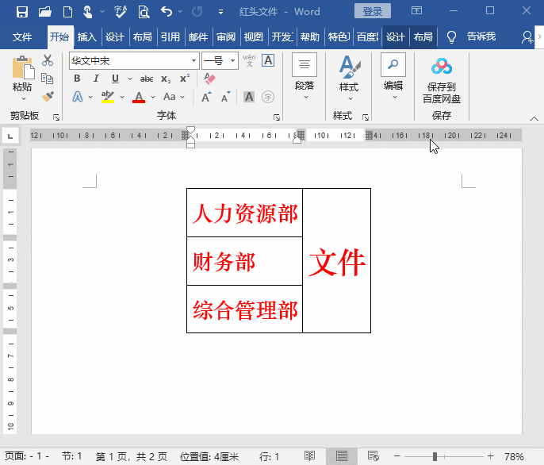544x465 pixels.
Task: Apply red font color A button
Action: coord(139,97)
